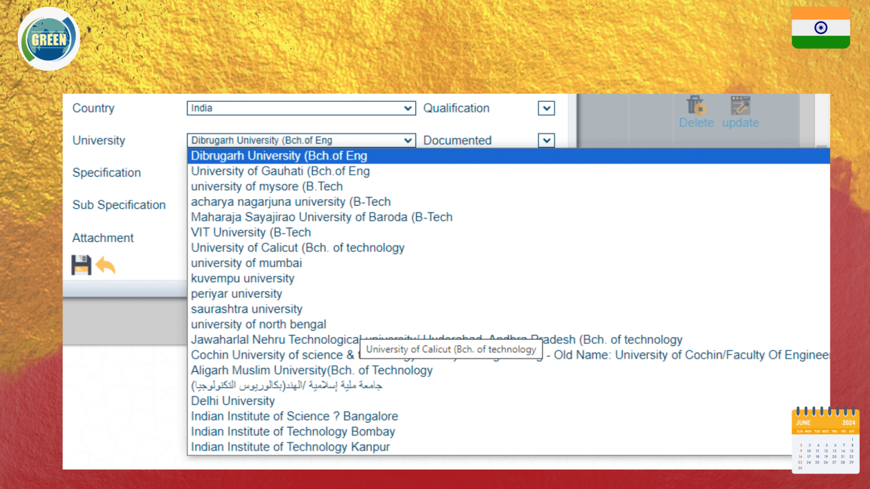
Task: Click the floppy disk save icon
Action: 81,265
